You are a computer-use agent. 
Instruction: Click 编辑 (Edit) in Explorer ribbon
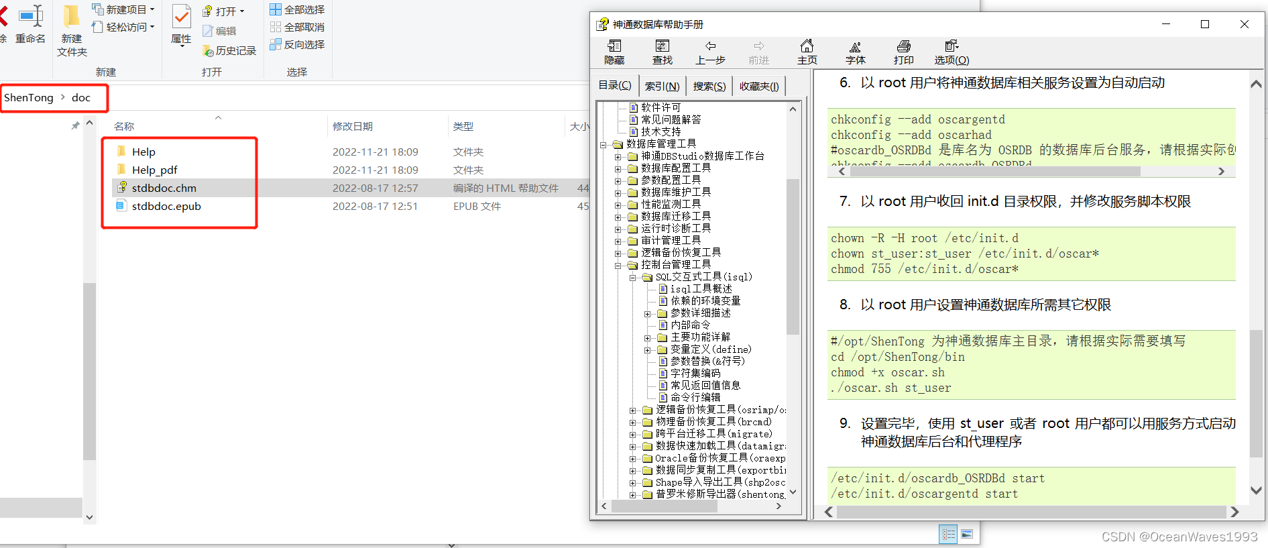coord(219,31)
